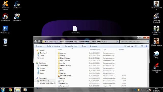Click Arquivos de Programas (x86) breadcrumb

click(x=67, y=42)
